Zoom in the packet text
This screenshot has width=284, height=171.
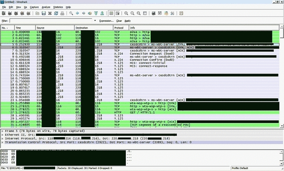126,13
